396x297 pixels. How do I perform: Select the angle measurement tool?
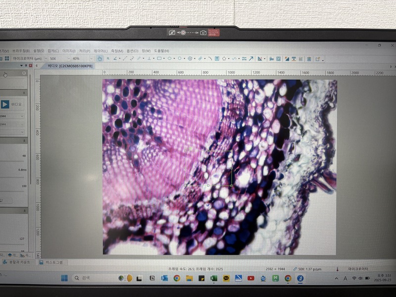[116, 58]
